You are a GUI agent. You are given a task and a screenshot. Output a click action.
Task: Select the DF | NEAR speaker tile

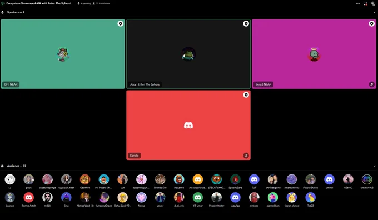click(x=63, y=54)
